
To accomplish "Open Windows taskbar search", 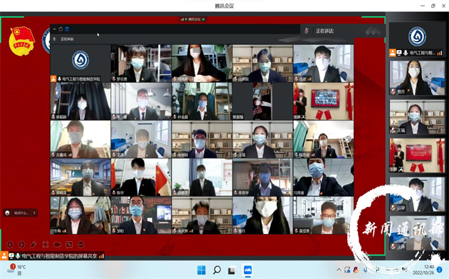I will pyautogui.click(x=217, y=270).
